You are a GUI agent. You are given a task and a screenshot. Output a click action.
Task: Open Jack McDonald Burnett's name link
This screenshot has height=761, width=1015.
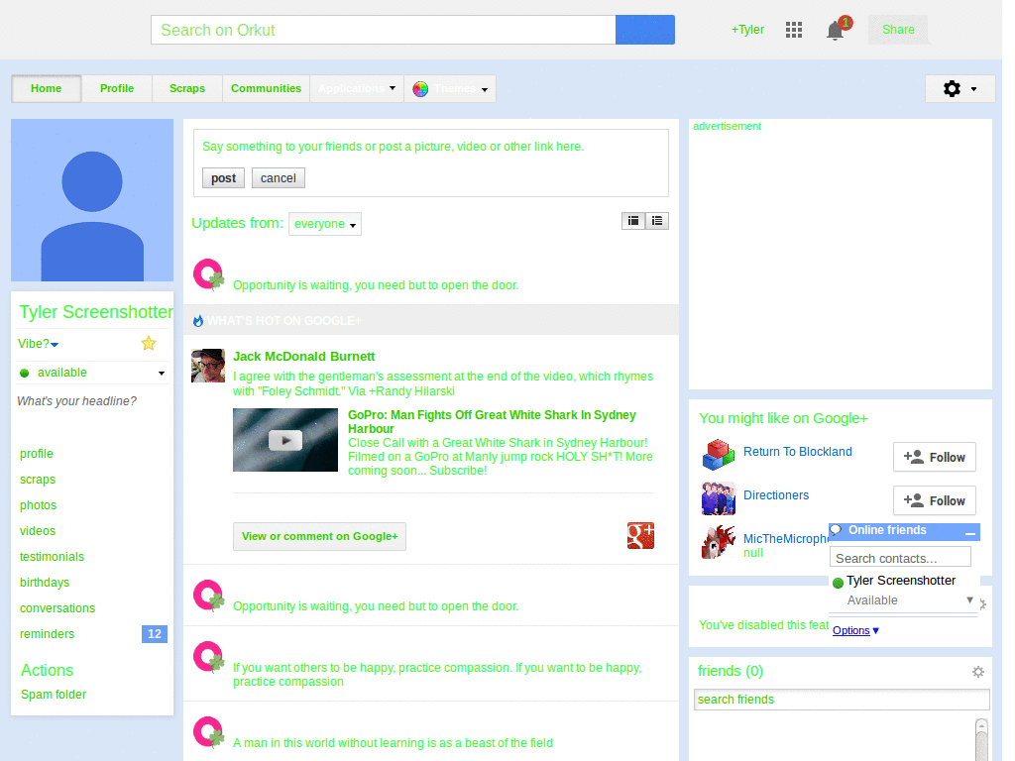coord(303,357)
